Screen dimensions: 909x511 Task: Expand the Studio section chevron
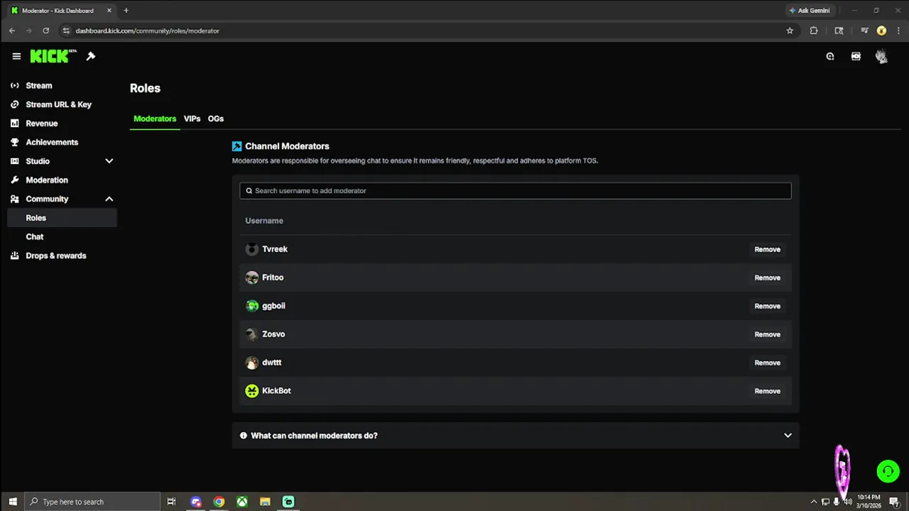coord(109,161)
